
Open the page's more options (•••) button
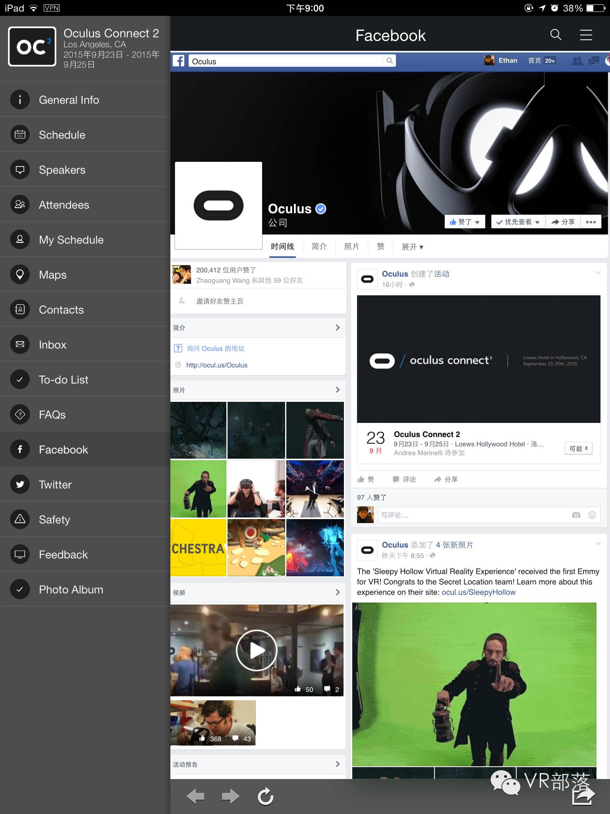[x=591, y=222]
